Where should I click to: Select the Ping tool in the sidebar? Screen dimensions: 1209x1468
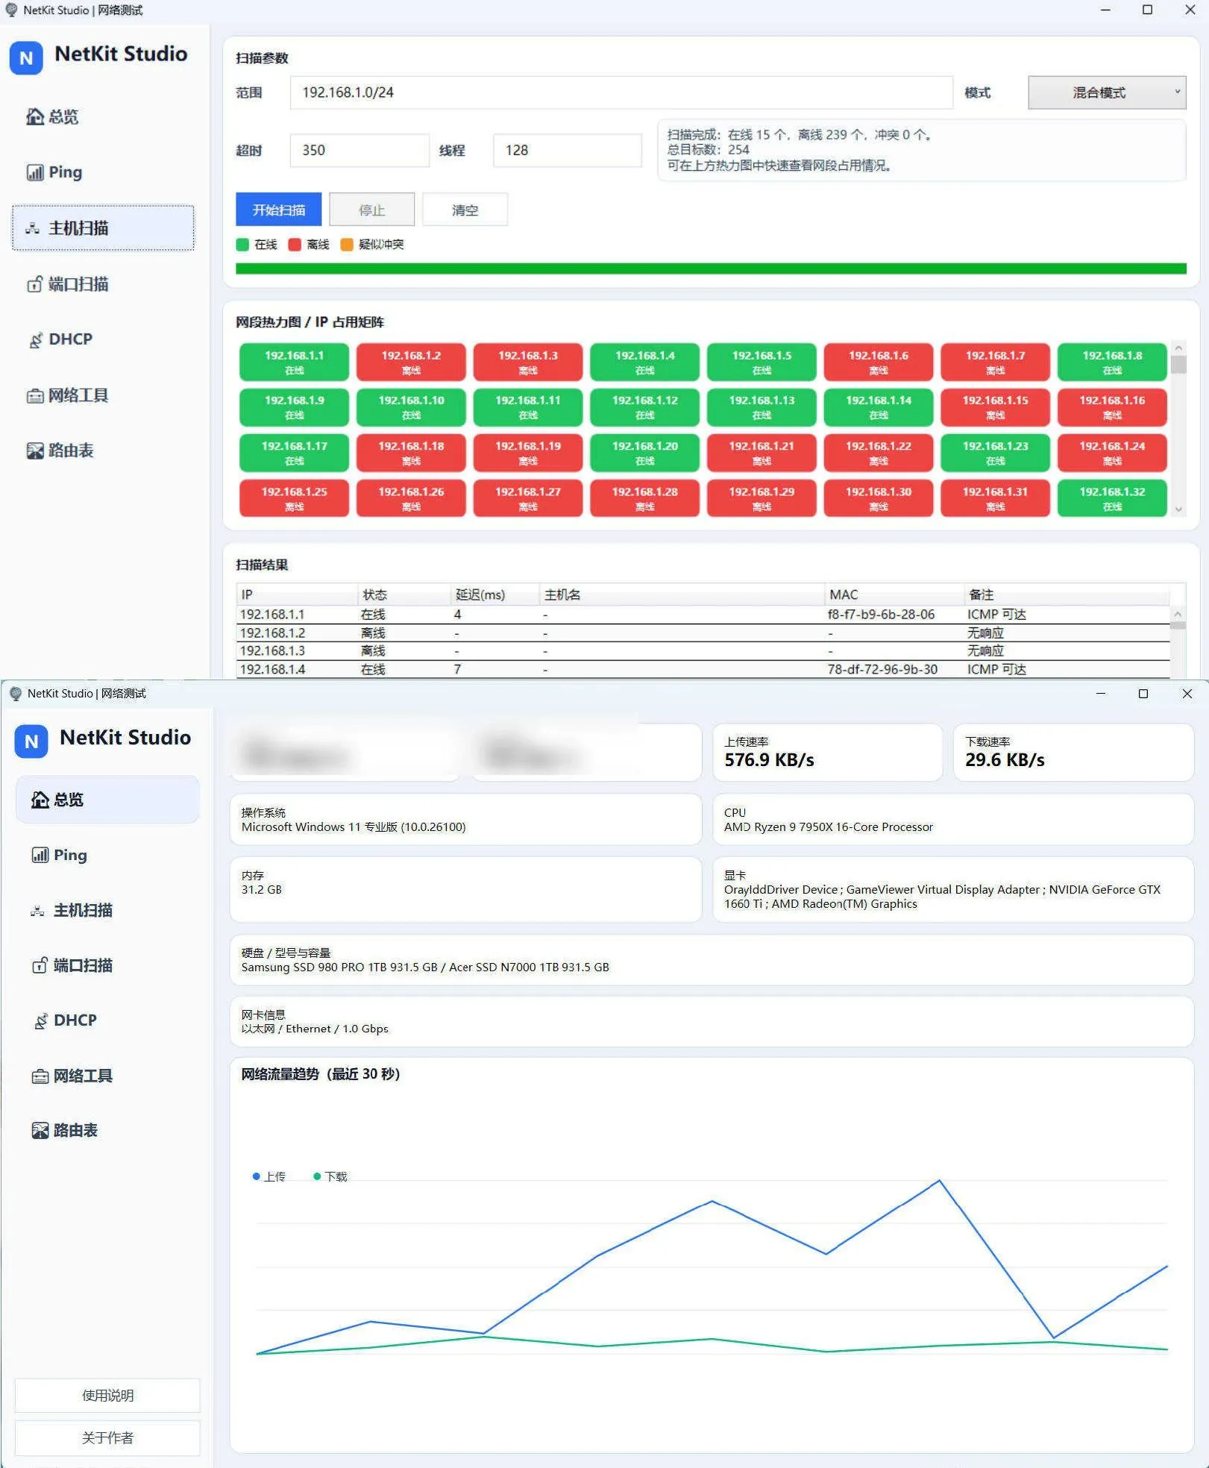pyautogui.click(x=66, y=172)
